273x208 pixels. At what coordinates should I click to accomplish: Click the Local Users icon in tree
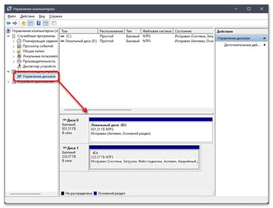(x=19, y=56)
